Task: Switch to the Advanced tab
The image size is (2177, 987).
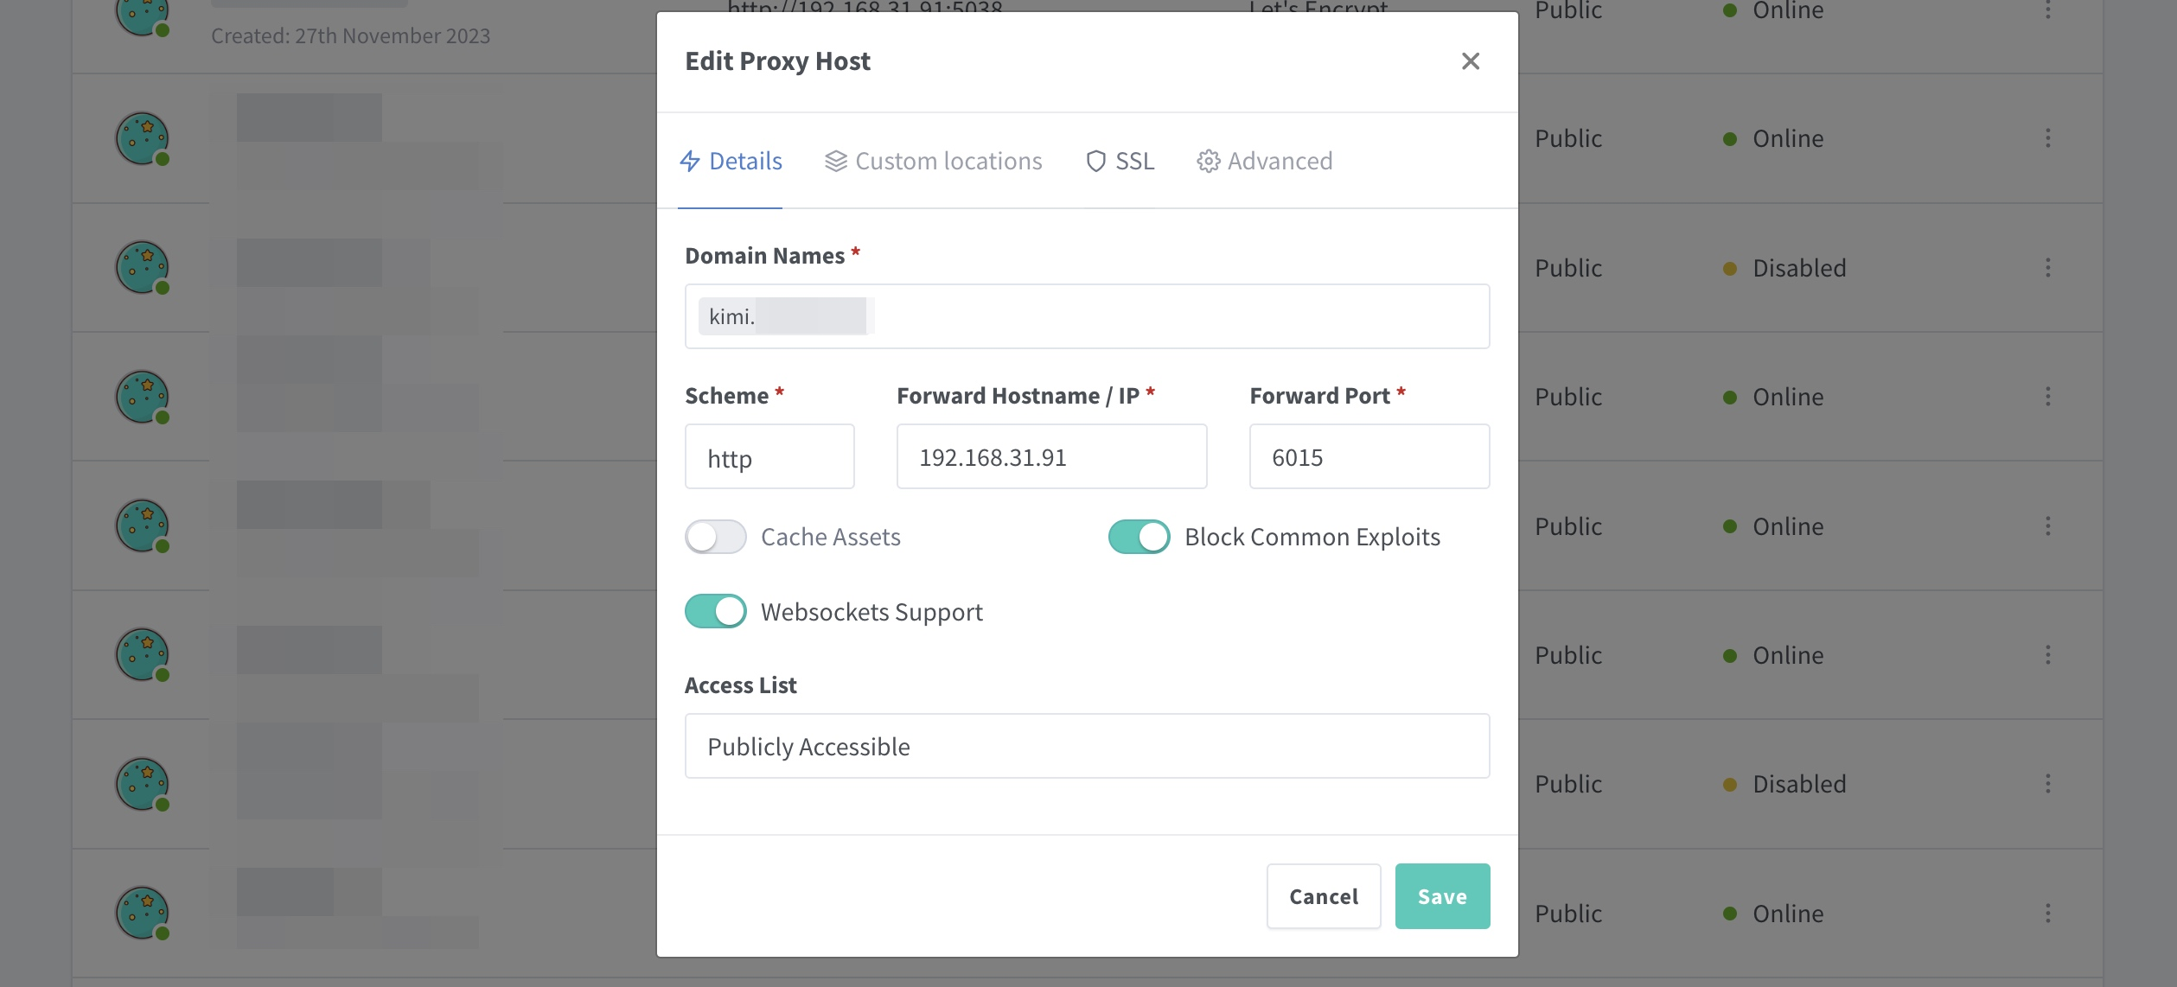Action: 1264,161
